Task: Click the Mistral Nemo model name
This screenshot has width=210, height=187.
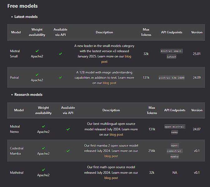Action: pos(15,129)
